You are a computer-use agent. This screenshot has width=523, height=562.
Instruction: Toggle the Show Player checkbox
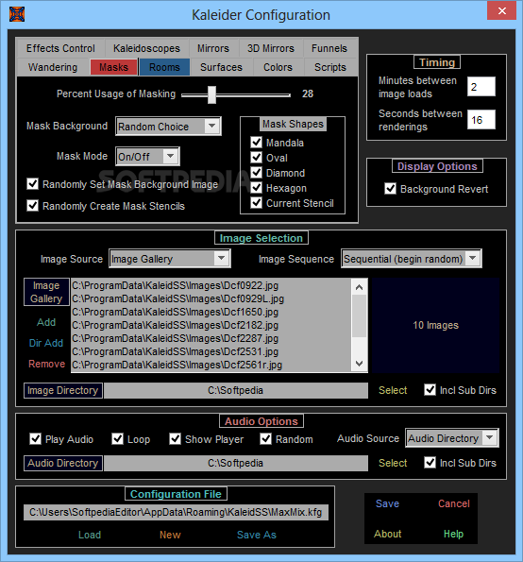[x=176, y=438]
